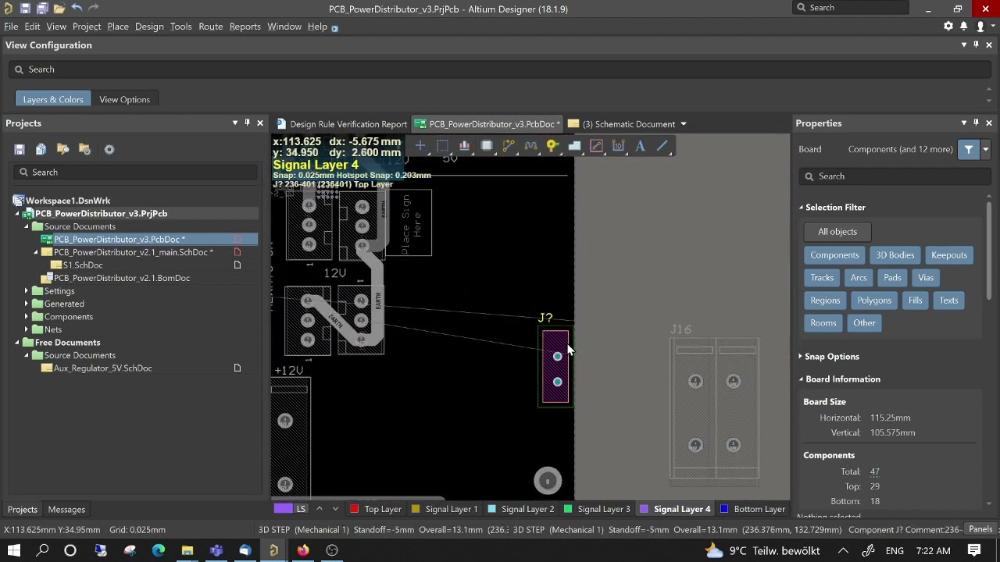The width and height of the screenshot is (1000, 562).
Task: Click the Other filter button
Action: (x=864, y=323)
